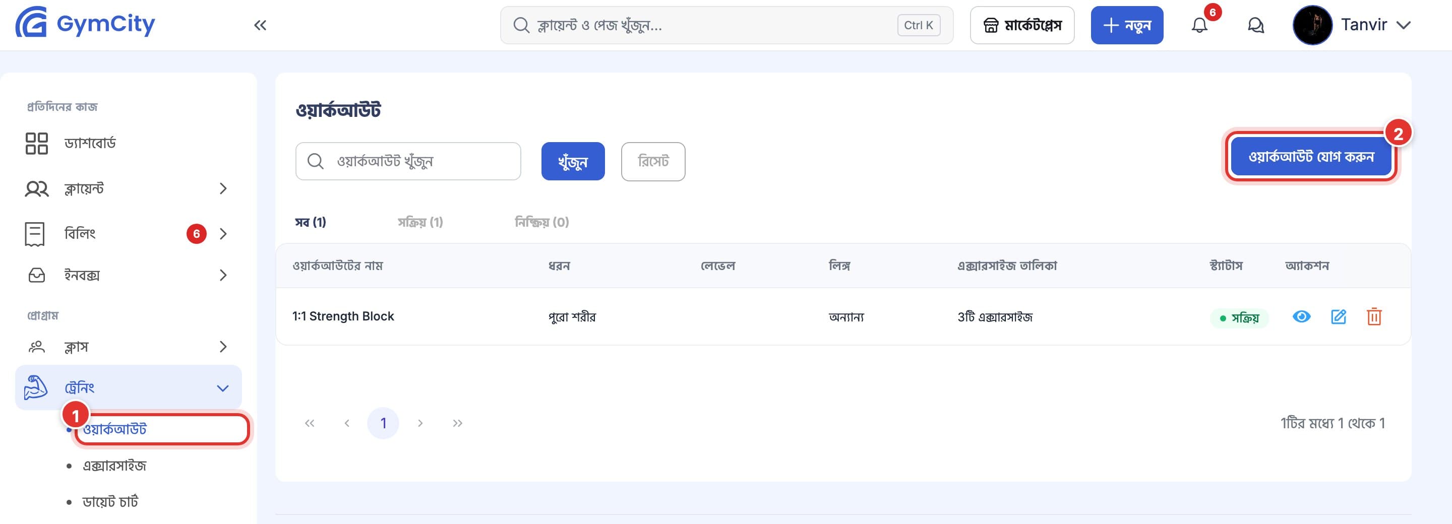Switch to the নিষ্ক্রিয় (0) tab
This screenshot has width=1452, height=524.
pos(541,222)
